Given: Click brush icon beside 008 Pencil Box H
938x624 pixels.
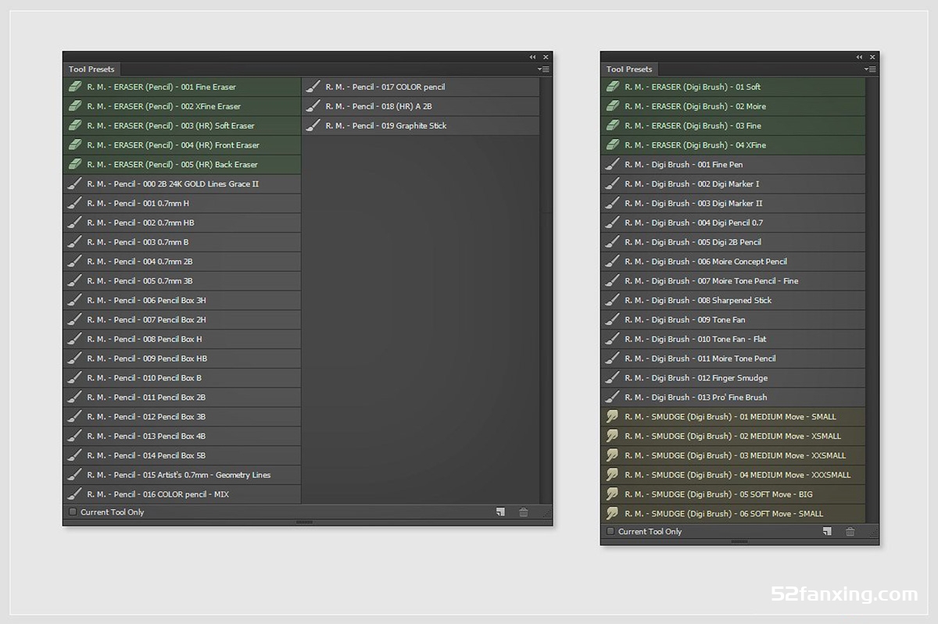Looking at the screenshot, I should pos(75,339).
